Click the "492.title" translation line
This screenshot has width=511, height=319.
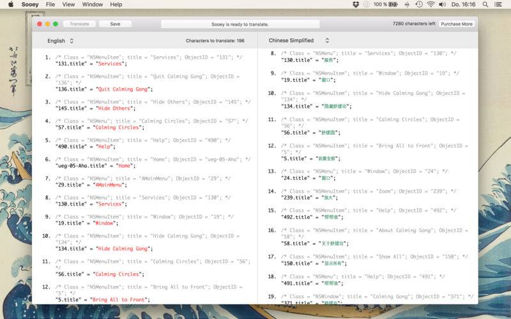[312, 217]
